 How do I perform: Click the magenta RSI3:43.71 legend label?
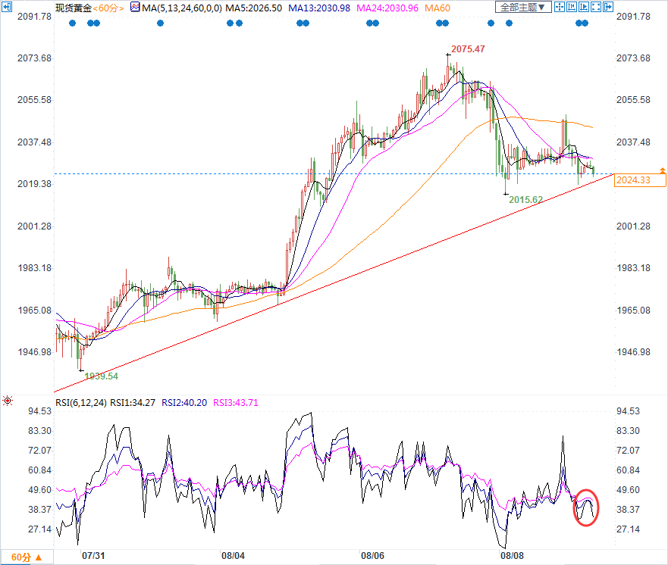pyautogui.click(x=237, y=403)
